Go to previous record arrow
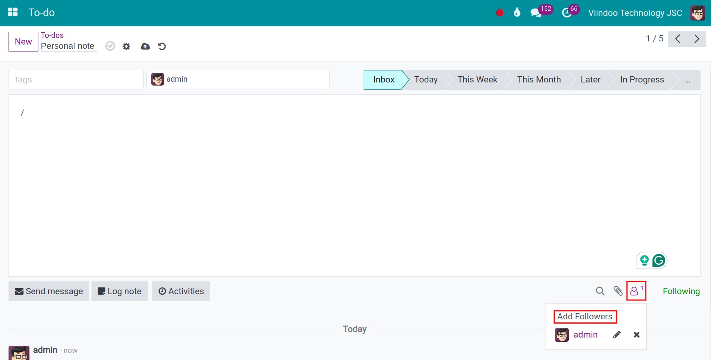Screen dimensions: 711x360 coord(678,39)
